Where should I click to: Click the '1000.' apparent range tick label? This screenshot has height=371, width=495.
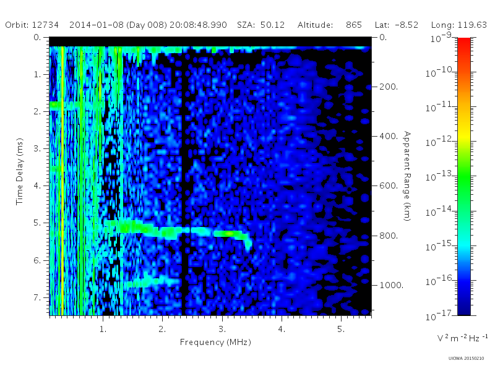click(x=391, y=285)
